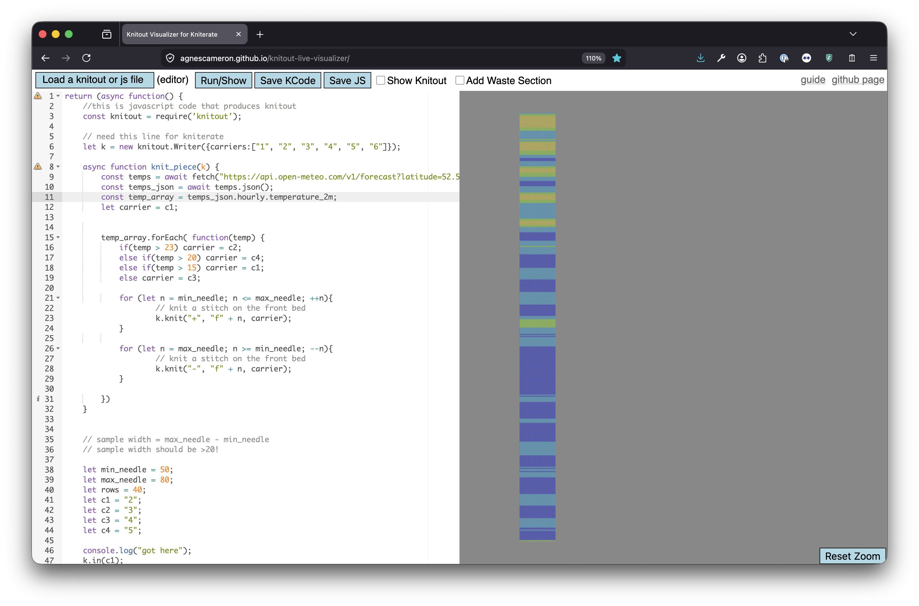This screenshot has height=606, width=919.
Task: Open the wrench developer tools icon
Action: tap(721, 58)
